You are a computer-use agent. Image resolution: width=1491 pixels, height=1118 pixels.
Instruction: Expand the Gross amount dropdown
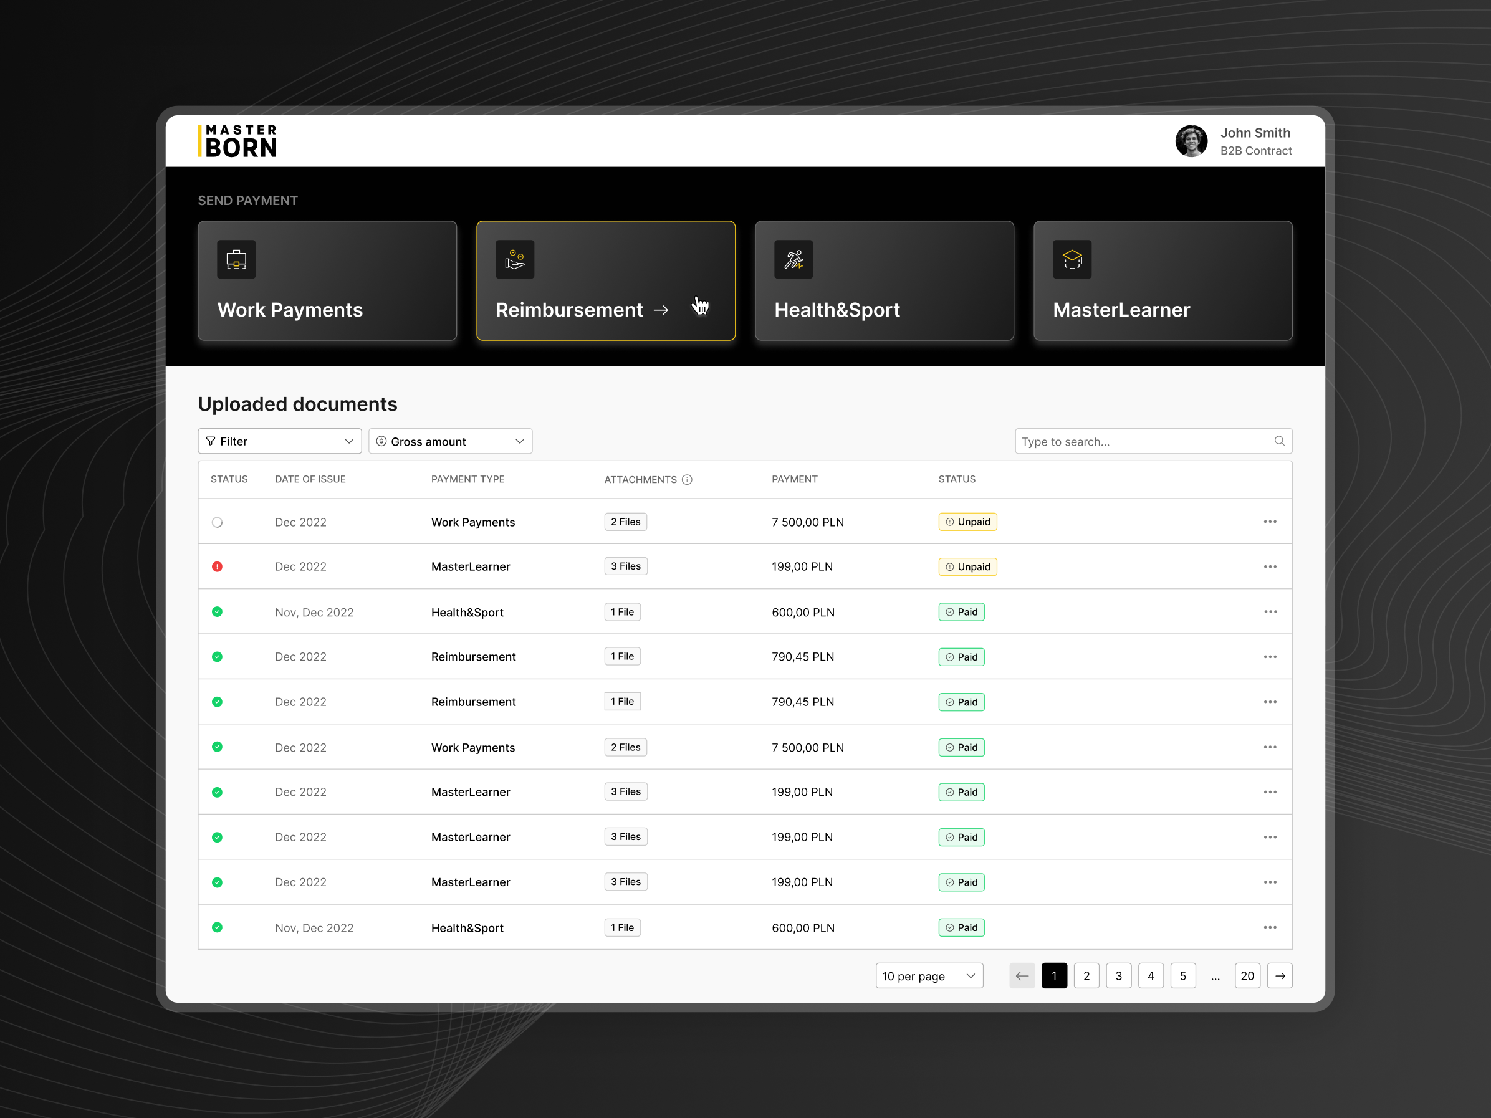(x=450, y=441)
